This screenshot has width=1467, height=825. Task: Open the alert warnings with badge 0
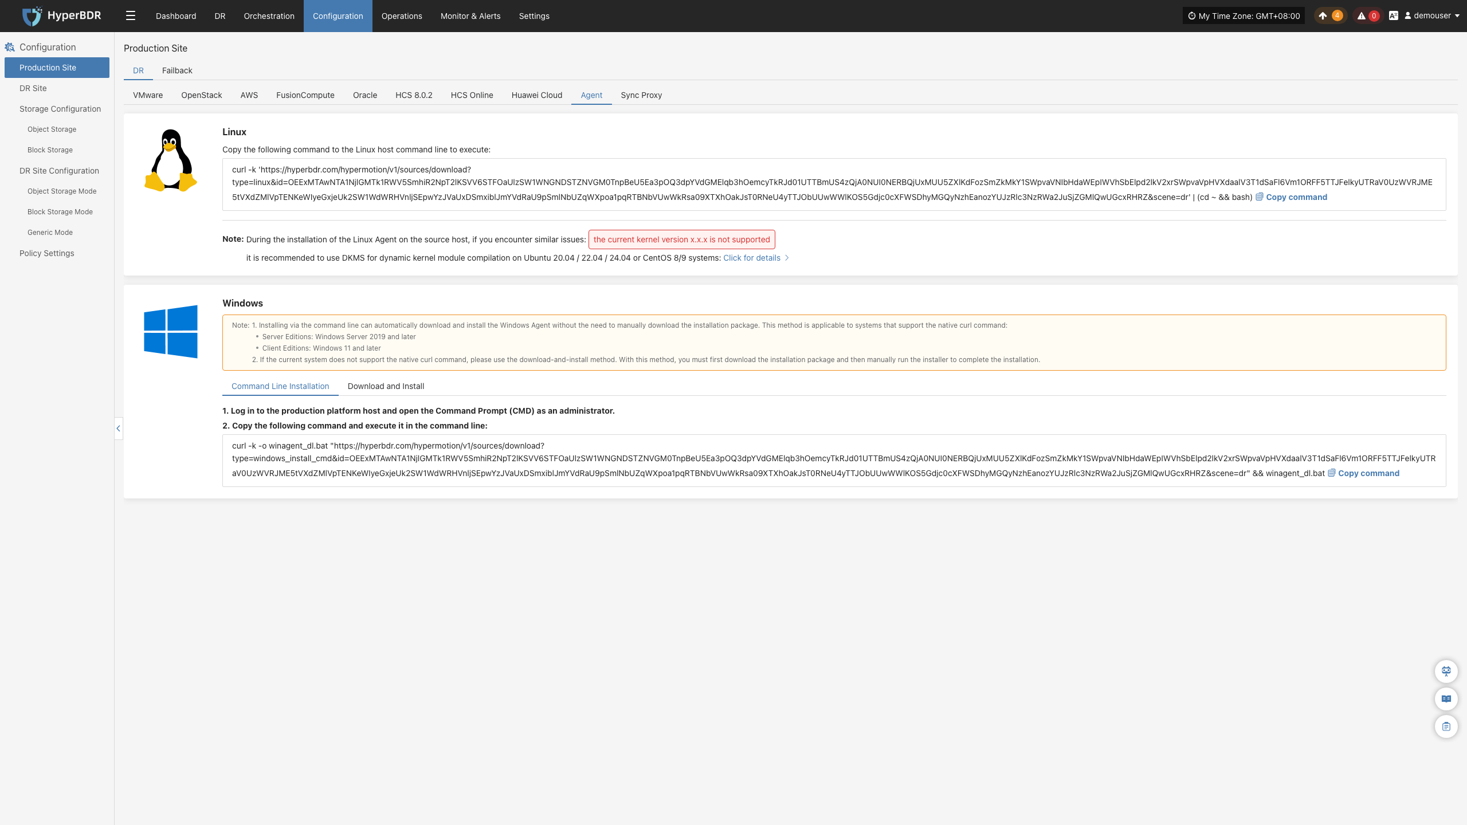pos(1368,16)
